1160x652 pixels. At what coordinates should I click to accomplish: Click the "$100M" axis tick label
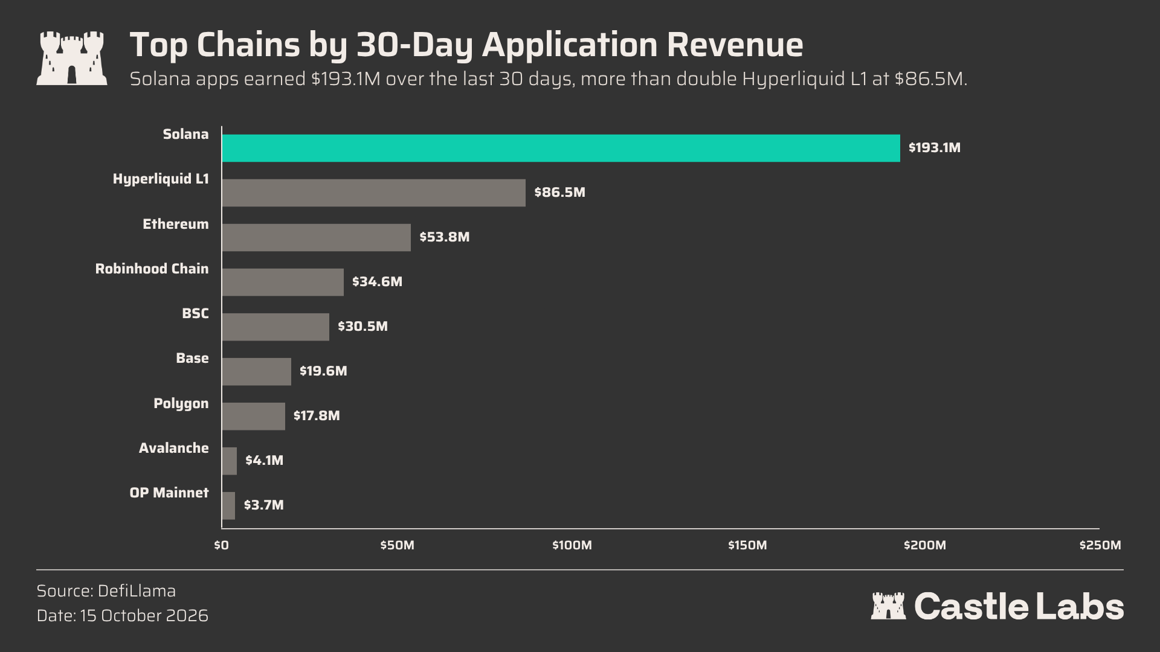click(x=572, y=546)
